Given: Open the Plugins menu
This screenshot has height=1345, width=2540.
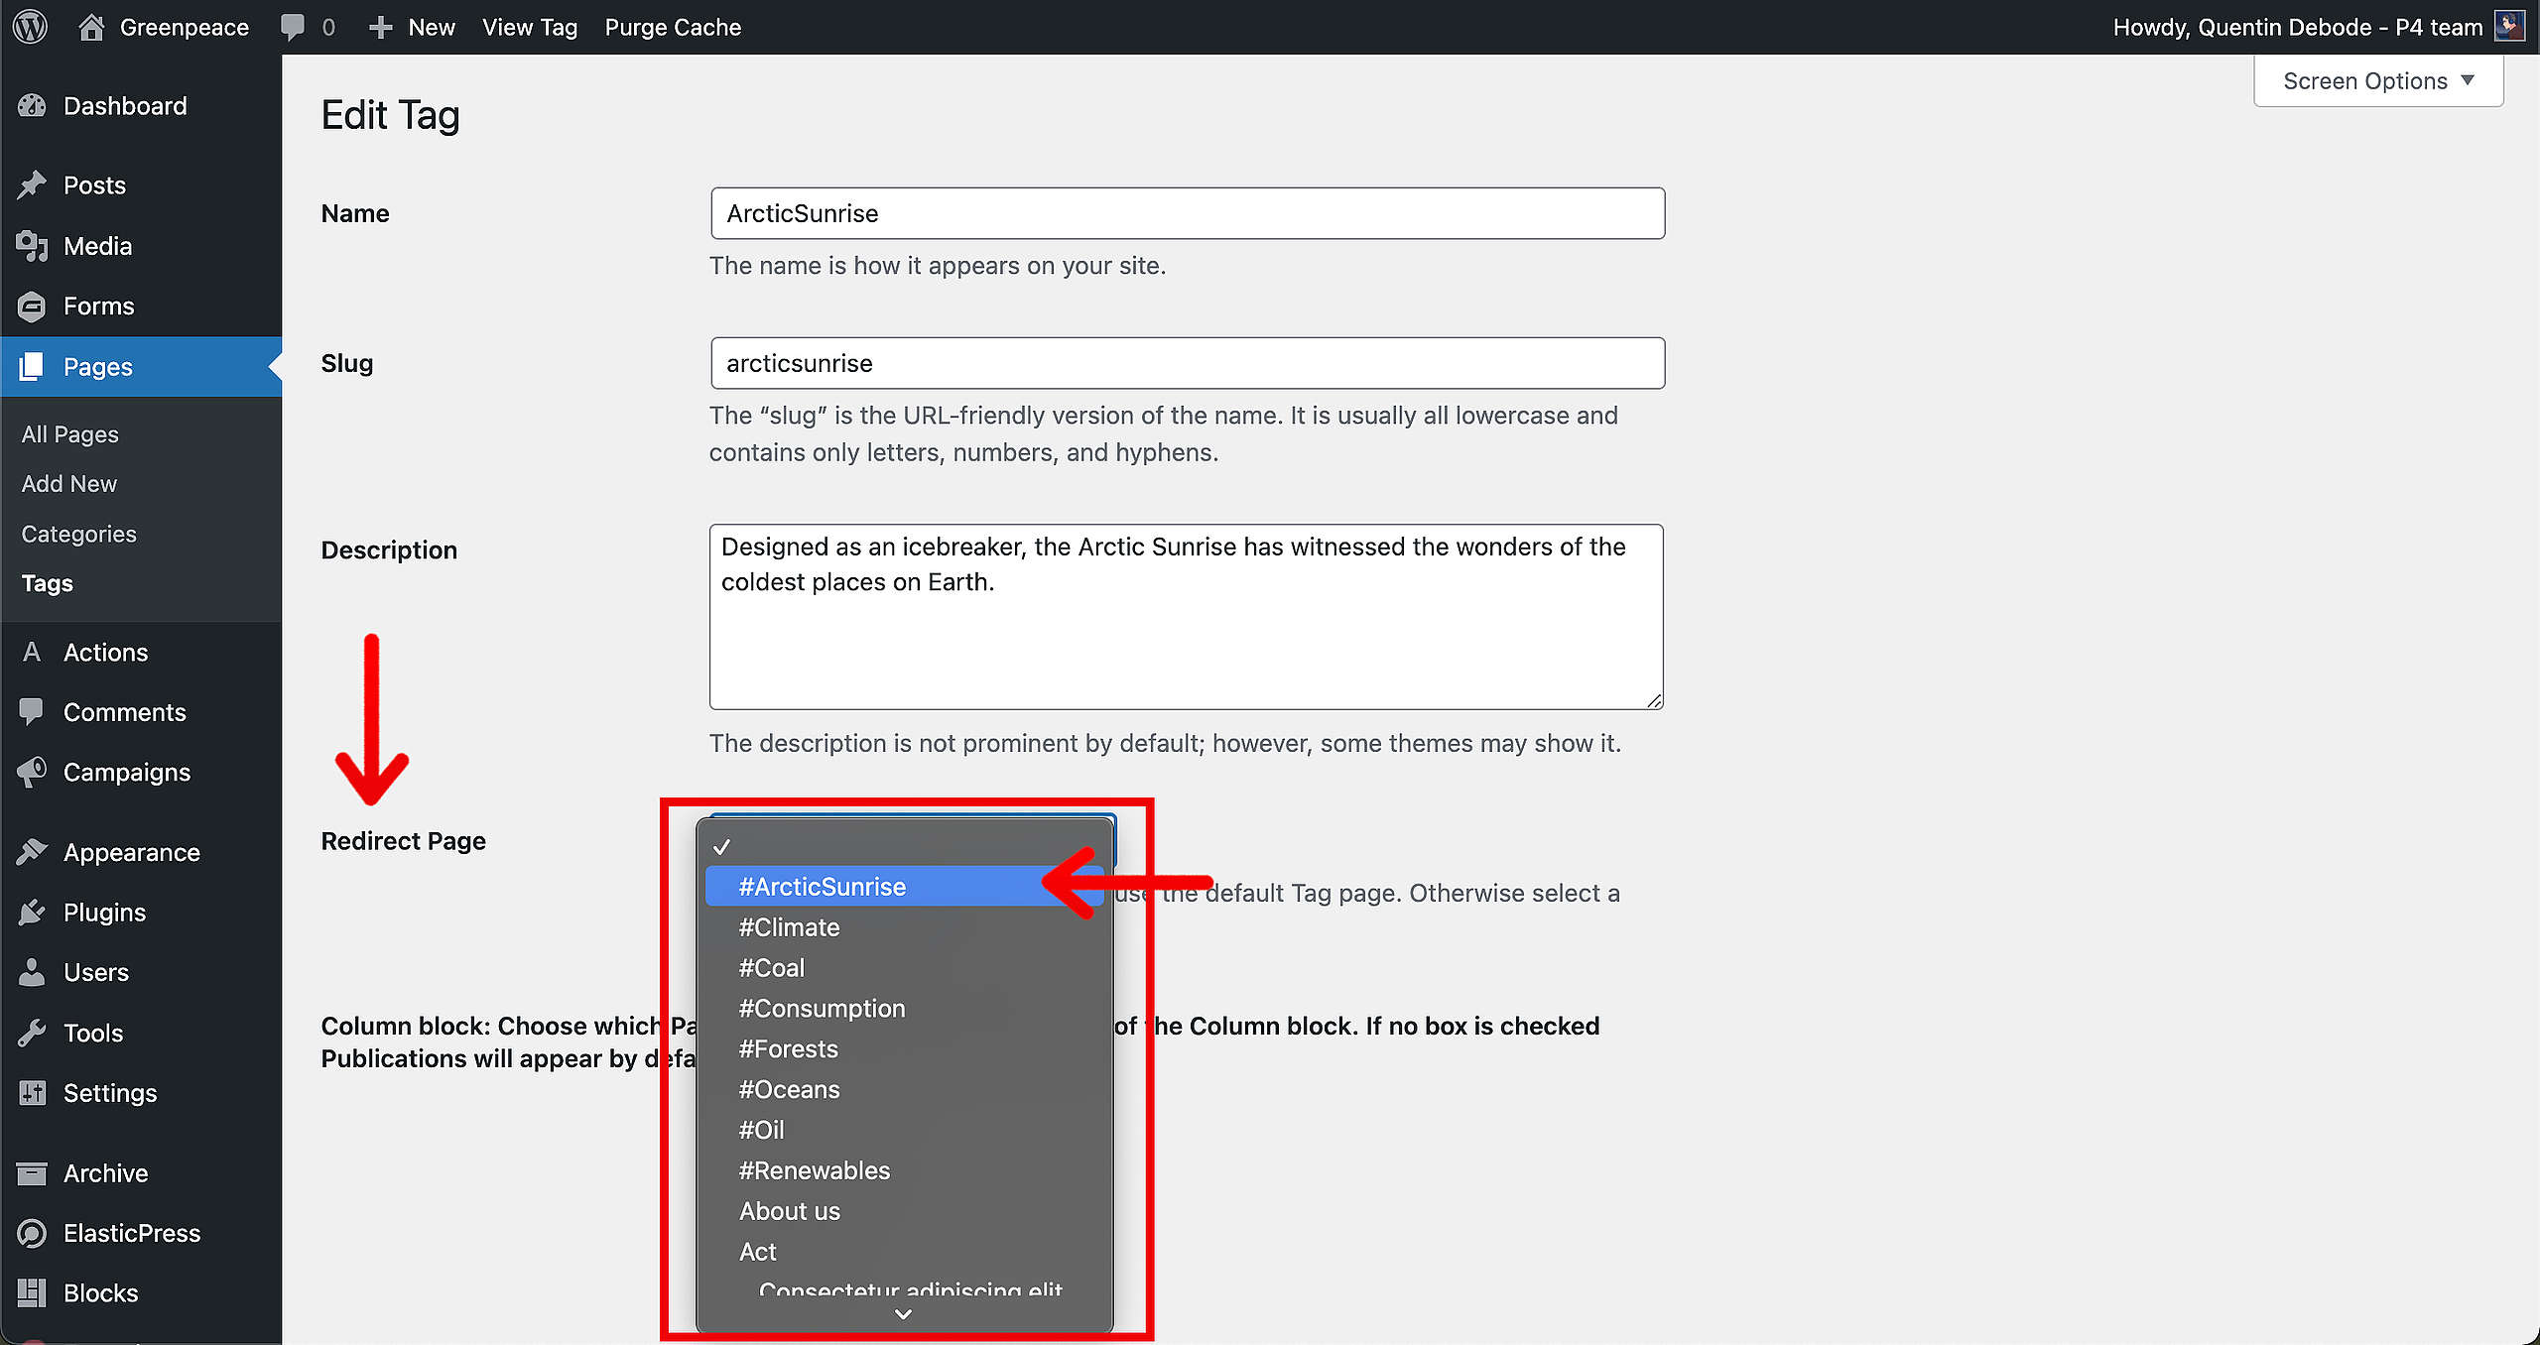Looking at the screenshot, I should (141, 913).
